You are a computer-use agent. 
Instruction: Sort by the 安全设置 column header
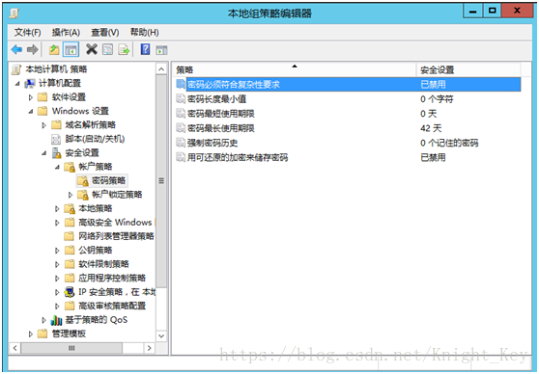468,70
